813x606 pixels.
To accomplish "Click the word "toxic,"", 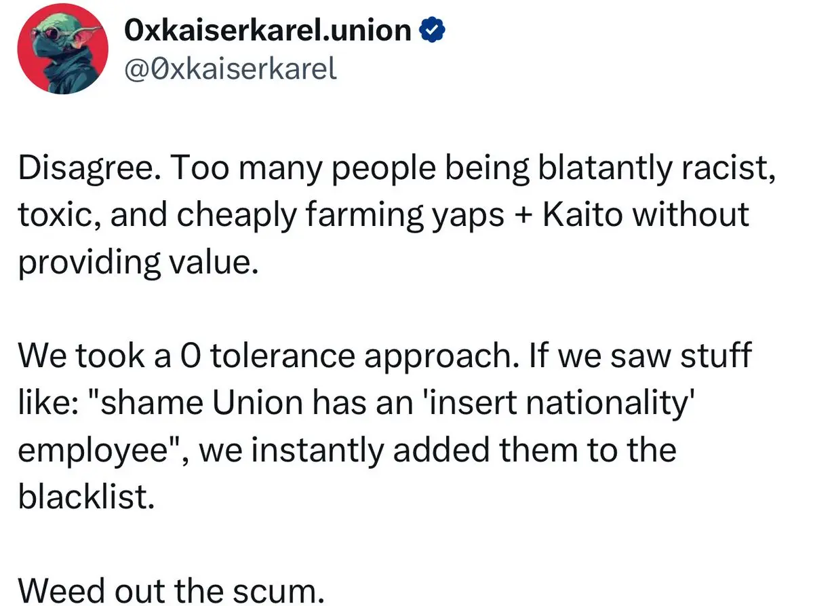I will (60, 215).
